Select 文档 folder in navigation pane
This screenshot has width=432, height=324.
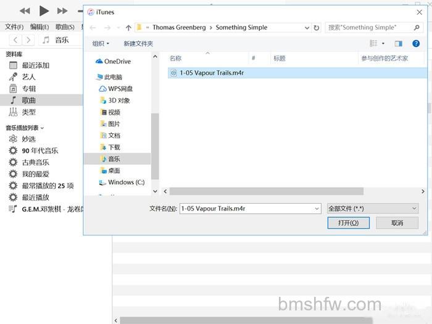(110, 136)
